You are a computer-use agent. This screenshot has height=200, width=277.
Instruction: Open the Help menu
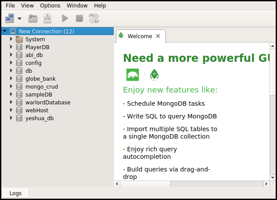click(x=100, y=6)
